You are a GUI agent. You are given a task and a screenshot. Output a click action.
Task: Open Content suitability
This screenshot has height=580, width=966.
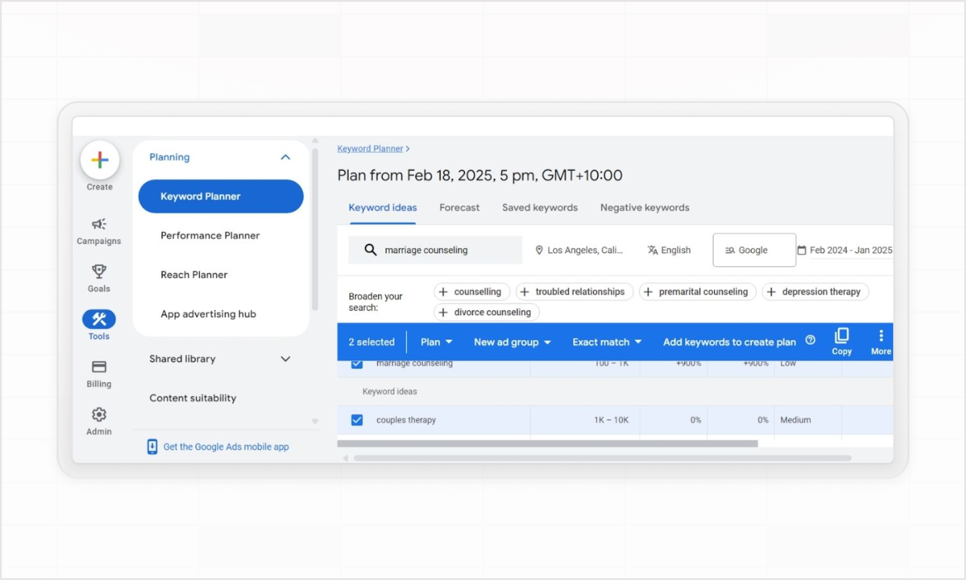(x=193, y=398)
